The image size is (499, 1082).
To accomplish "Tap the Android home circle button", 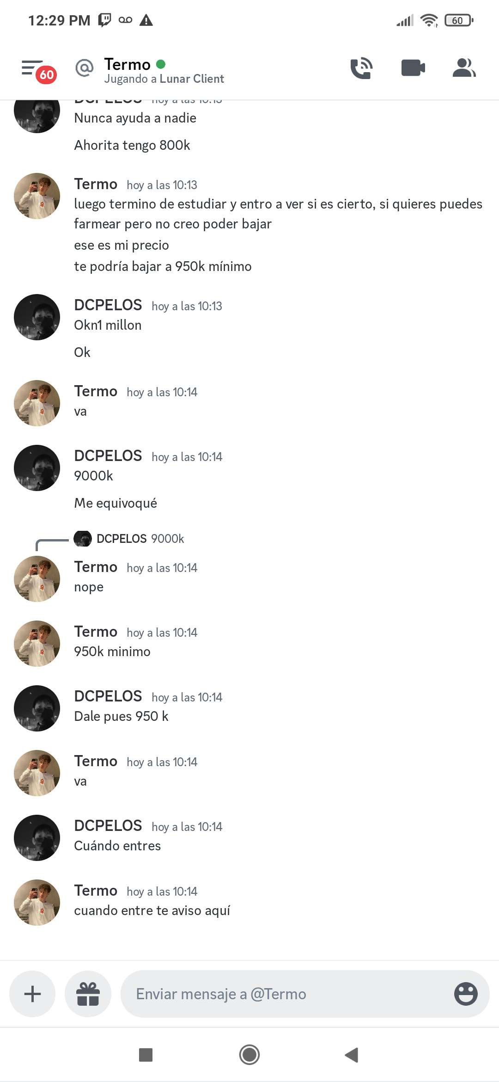I will (x=249, y=1055).
